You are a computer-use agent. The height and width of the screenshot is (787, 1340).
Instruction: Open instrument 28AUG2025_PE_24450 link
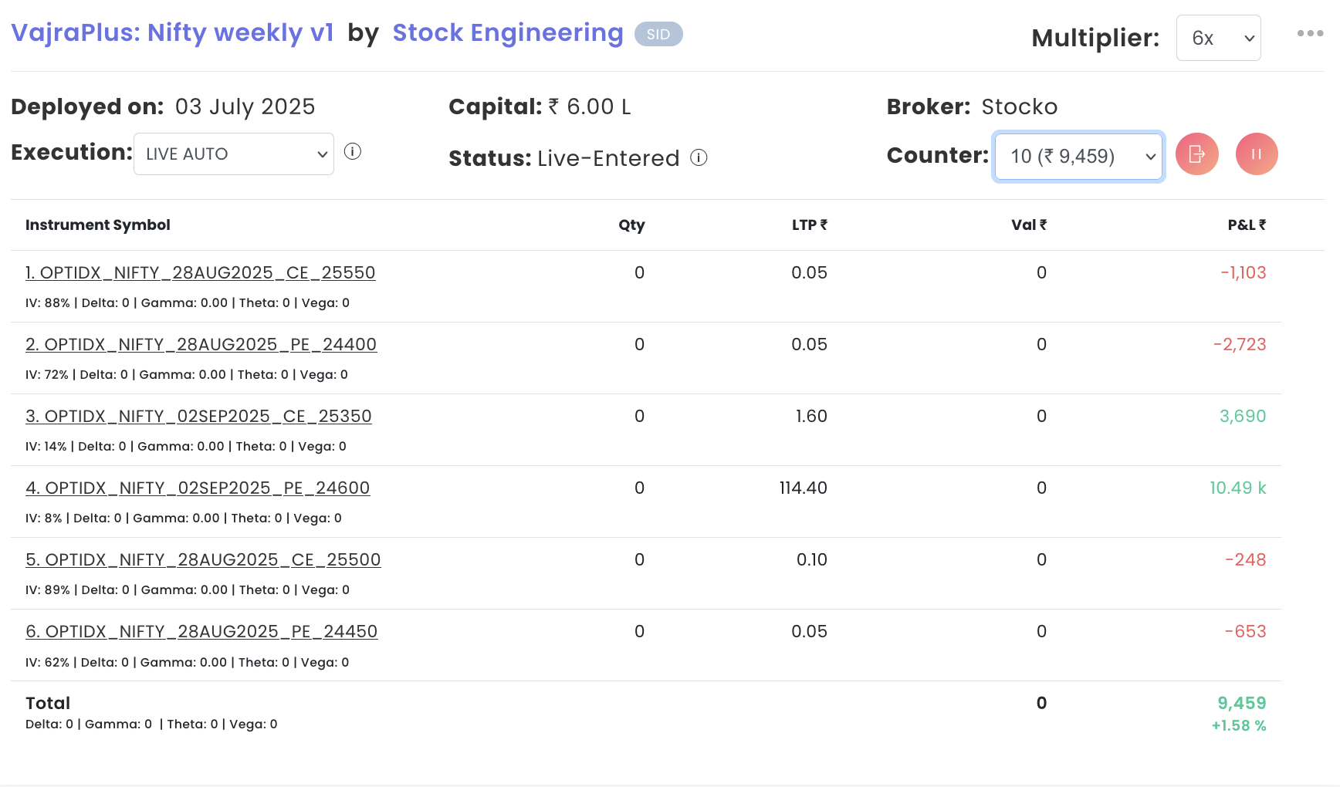[201, 632]
